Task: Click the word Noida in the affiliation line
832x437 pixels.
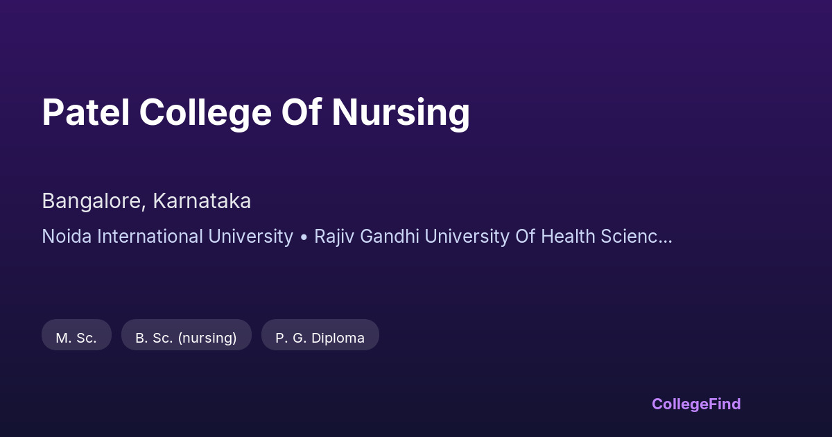Action: (x=67, y=237)
